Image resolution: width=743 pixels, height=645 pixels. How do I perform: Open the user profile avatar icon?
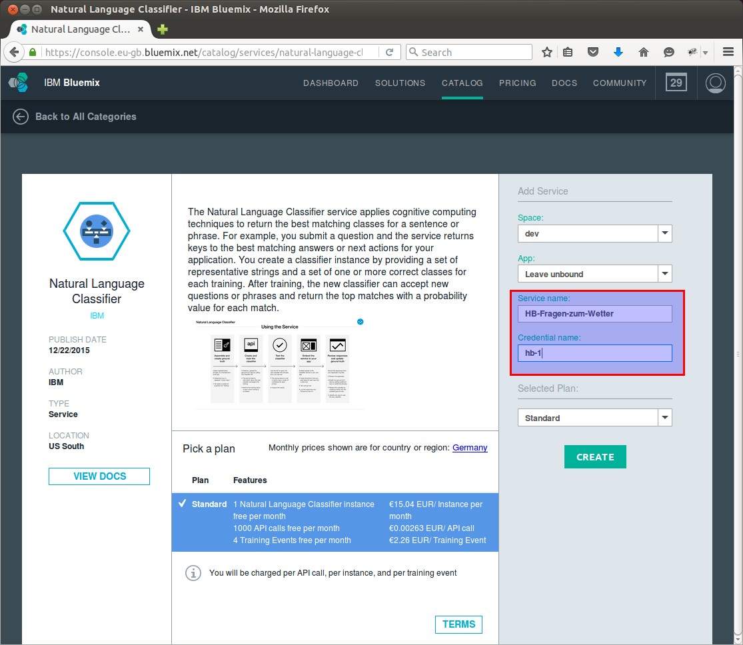(715, 83)
